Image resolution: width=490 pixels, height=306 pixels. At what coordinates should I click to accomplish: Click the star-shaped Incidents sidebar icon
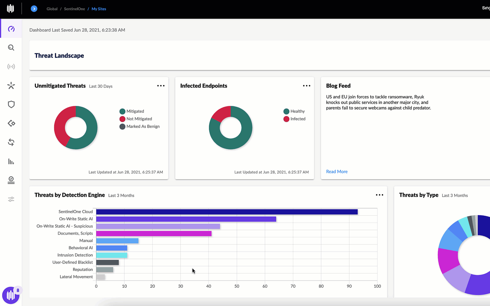click(11, 86)
